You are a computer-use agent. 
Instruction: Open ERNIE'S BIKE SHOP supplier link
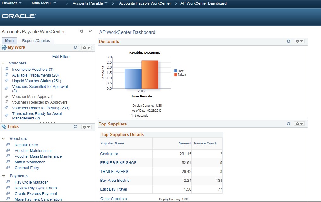(x=118, y=163)
